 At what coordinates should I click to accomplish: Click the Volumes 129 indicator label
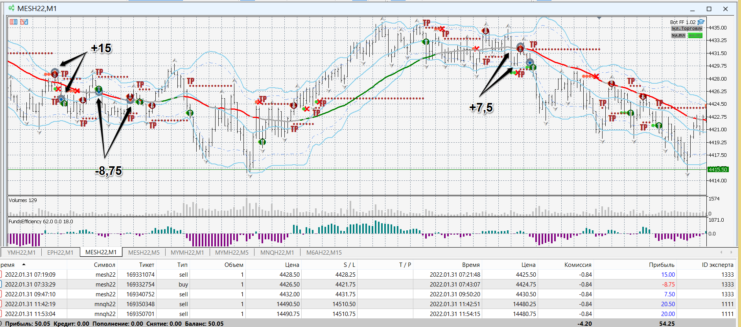pos(23,200)
